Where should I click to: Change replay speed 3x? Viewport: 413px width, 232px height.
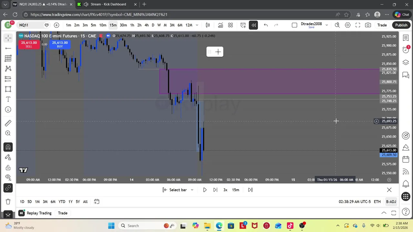point(225,190)
